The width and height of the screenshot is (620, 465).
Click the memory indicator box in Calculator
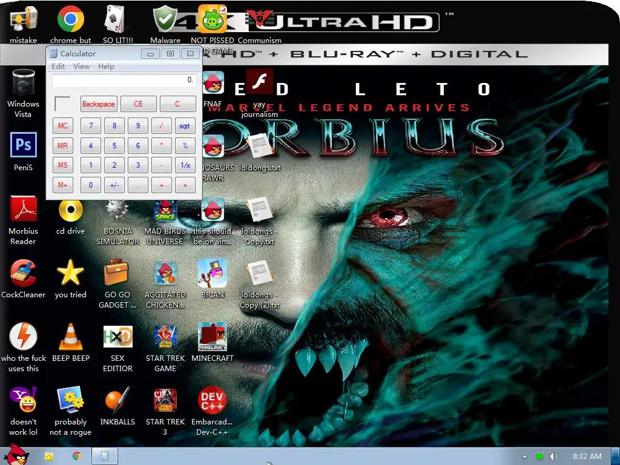click(62, 104)
